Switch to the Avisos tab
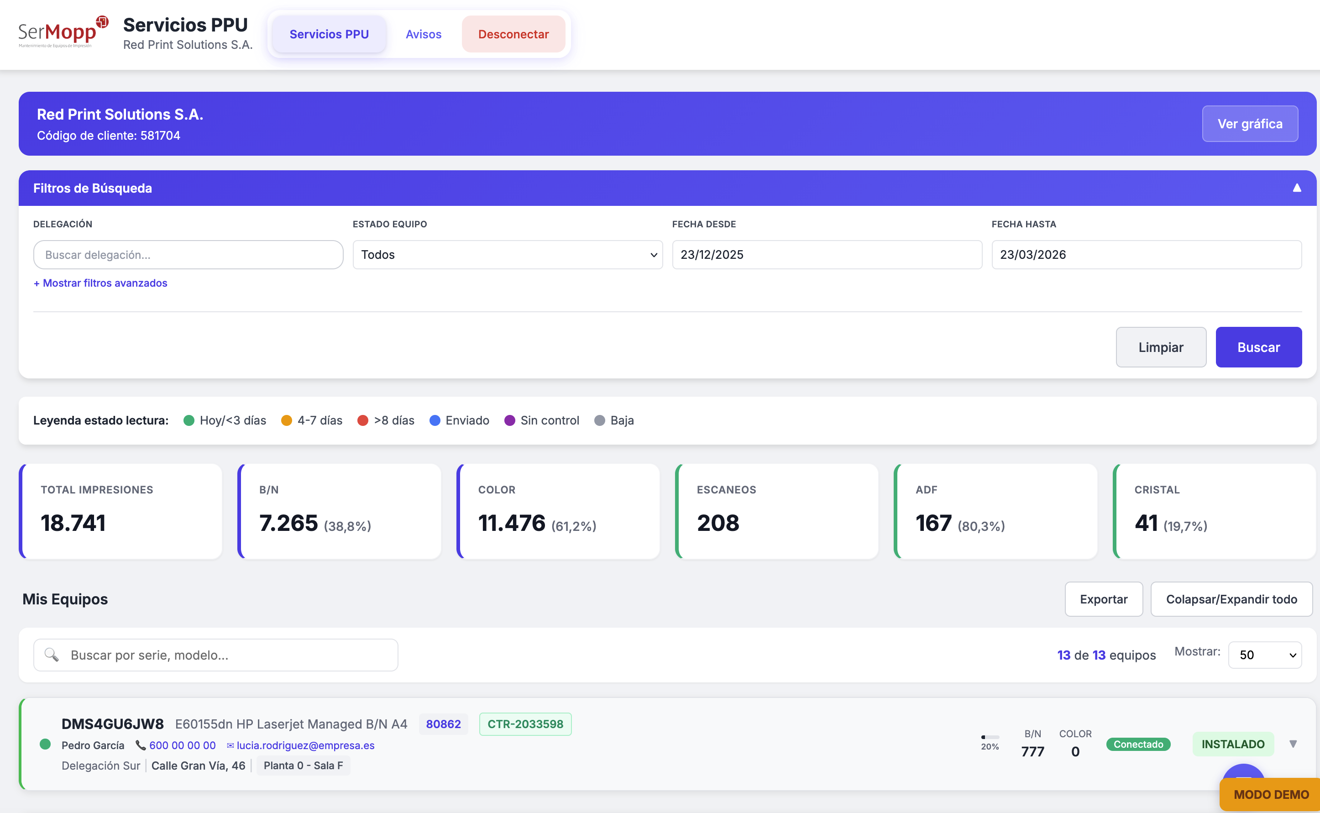This screenshot has height=813, width=1320. coord(424,34)
